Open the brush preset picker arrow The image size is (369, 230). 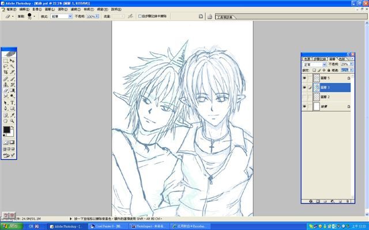[35, 16]
